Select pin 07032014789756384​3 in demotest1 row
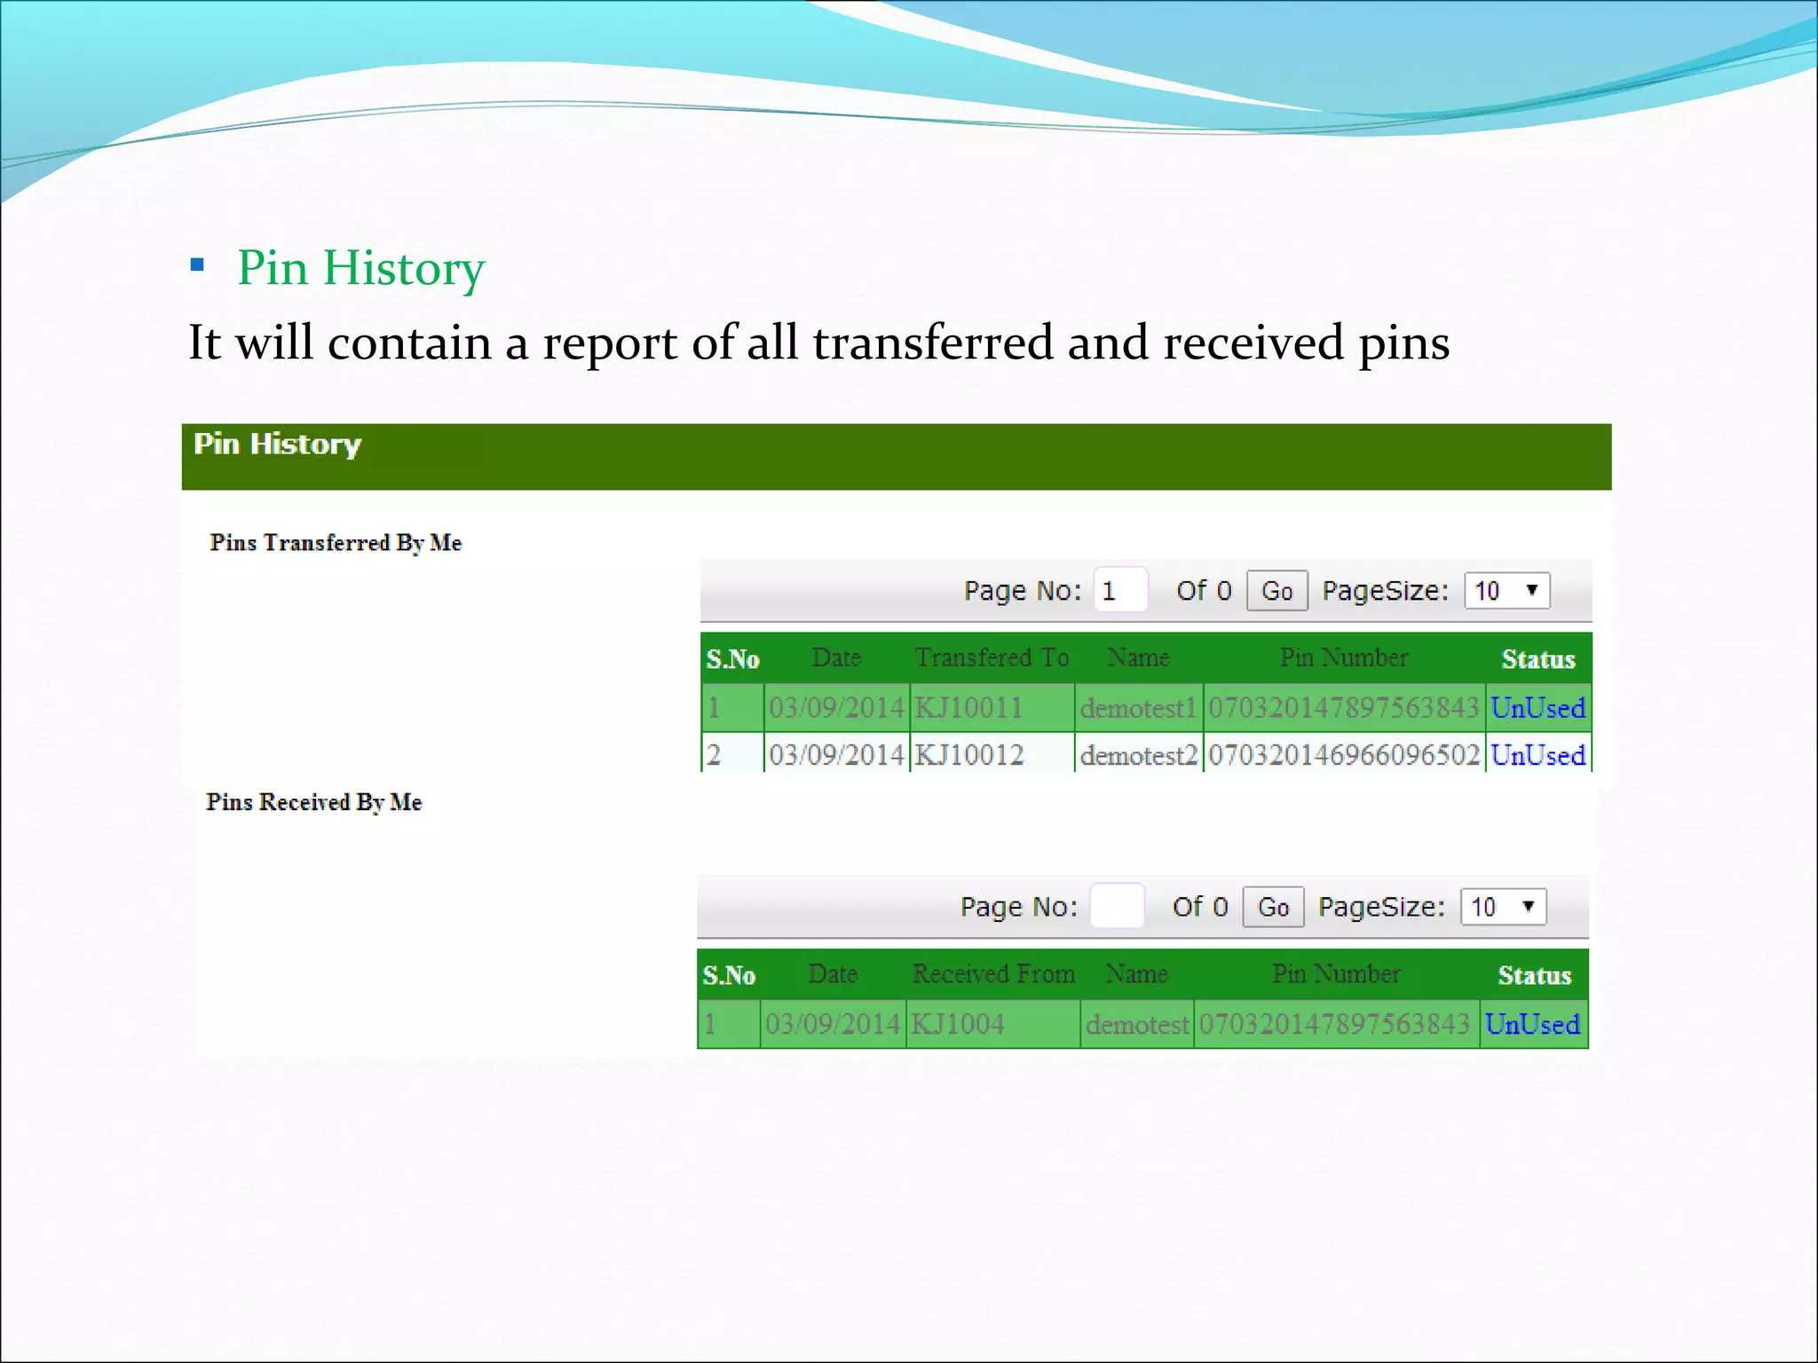 [1344, 708]
